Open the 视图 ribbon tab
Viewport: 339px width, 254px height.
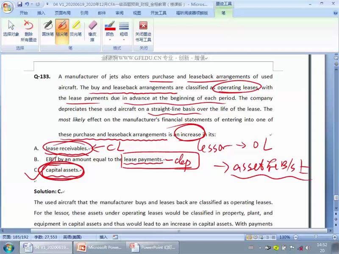click(x=137, y=13)
